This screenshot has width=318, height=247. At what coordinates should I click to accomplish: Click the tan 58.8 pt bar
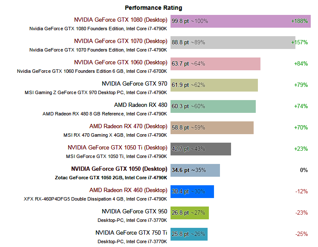[212, 128]
